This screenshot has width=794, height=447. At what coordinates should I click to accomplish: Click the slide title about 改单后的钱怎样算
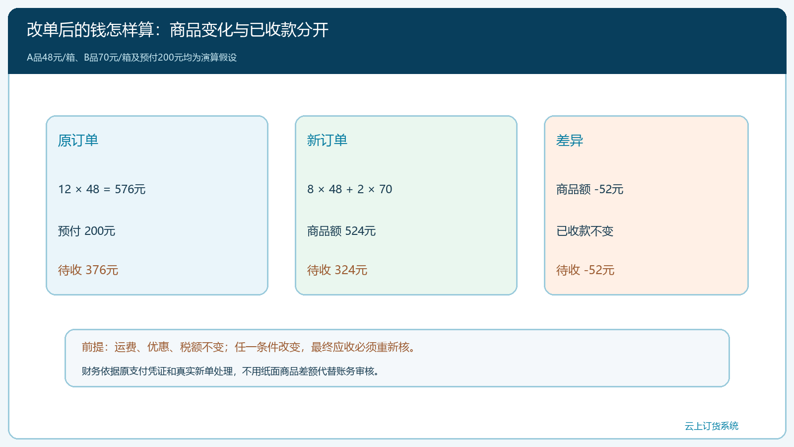(x=178, y=30)
